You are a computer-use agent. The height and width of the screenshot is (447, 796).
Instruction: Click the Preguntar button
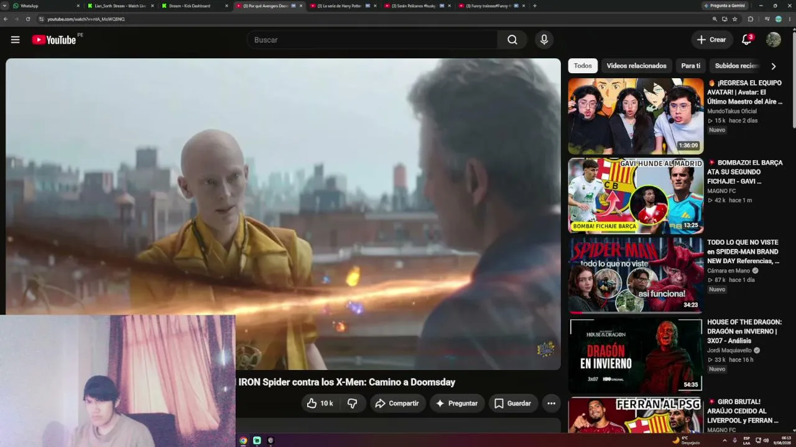(x=456, y=404)
